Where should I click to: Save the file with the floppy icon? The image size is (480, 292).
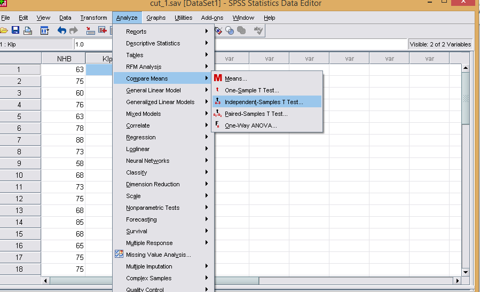[15, 30]
